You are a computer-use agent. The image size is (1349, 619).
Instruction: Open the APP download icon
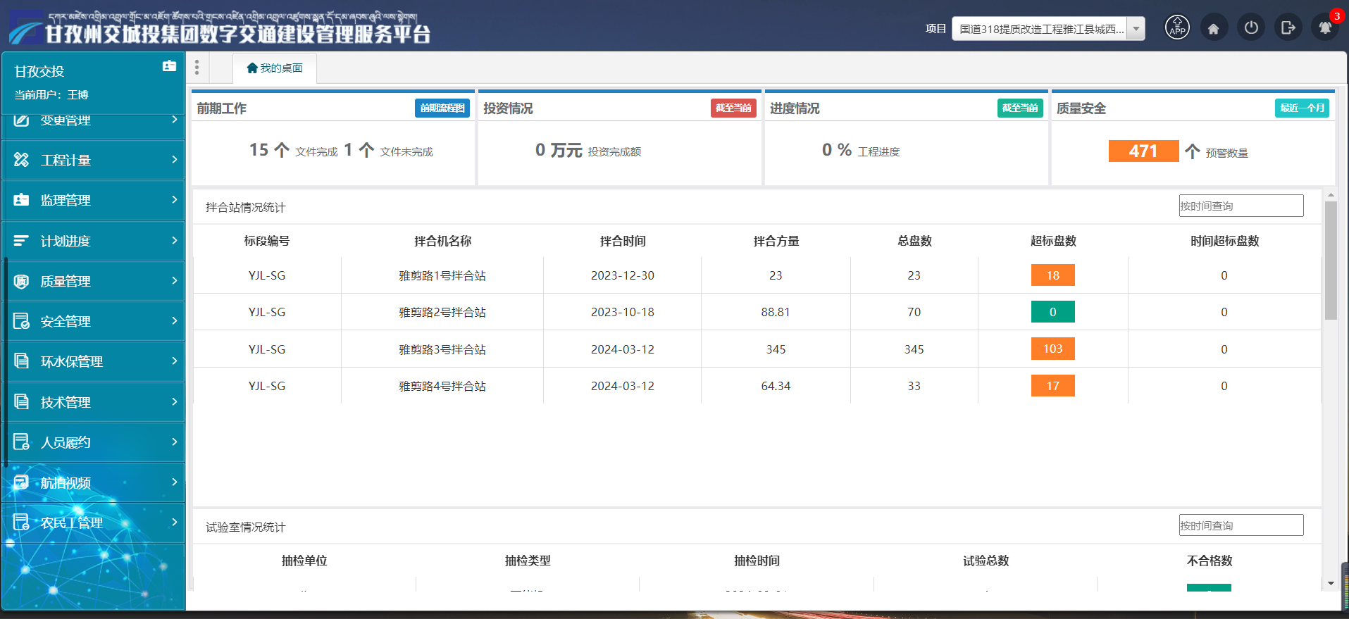(x=1177, y=27)
